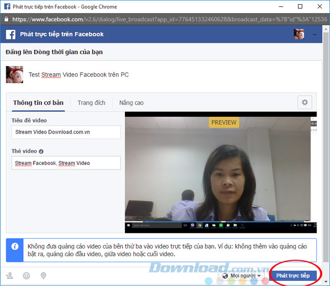
Task: Open the account dropdown arrow in the header
Action: point(315,35)
